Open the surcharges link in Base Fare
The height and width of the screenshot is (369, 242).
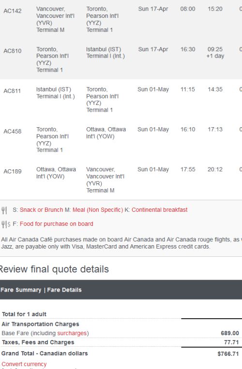coord(72,333)
